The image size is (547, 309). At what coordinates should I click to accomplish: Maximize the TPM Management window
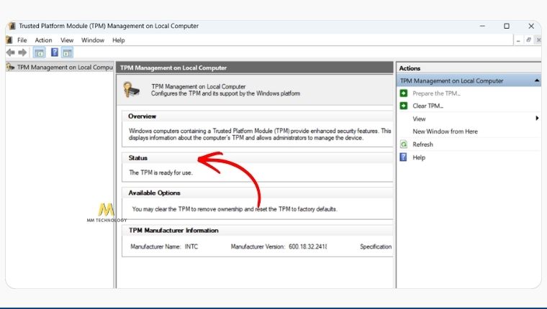coord(507,26)
